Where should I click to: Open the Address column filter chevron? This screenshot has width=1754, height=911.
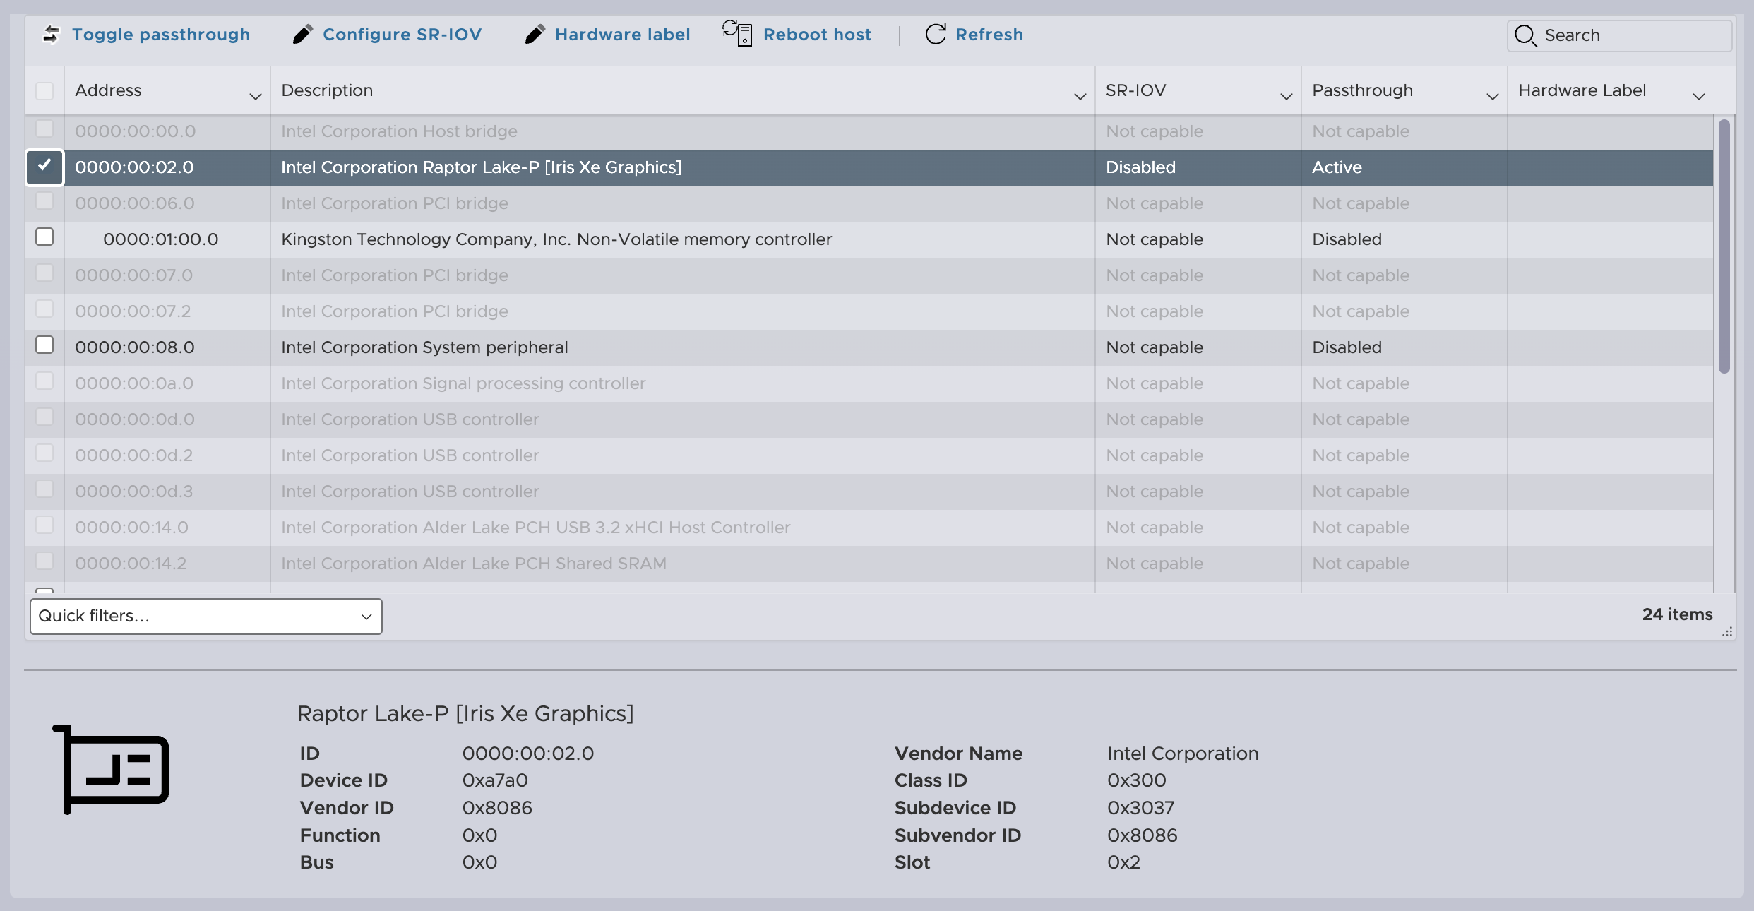point(256,96)
